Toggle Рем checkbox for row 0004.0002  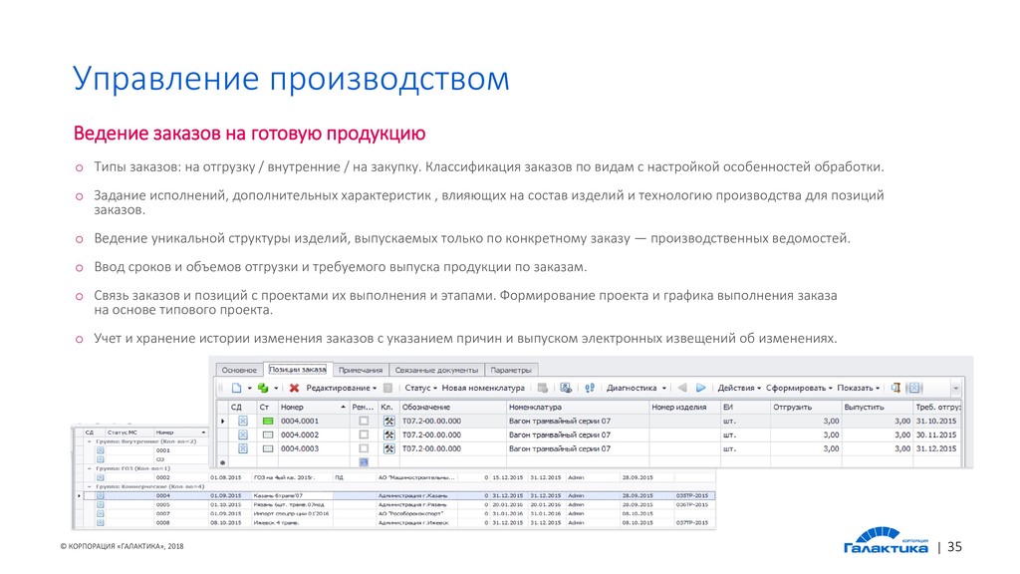coord(364,434)
